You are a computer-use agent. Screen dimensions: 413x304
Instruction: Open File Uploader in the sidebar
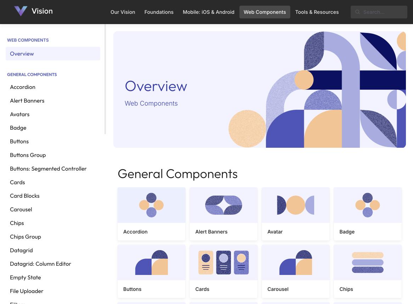[x=27, y=291]
